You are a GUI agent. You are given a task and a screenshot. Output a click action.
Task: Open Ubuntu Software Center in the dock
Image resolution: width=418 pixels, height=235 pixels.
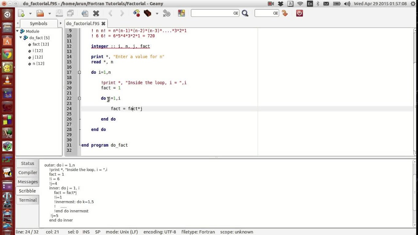click(x=7, y=41)
